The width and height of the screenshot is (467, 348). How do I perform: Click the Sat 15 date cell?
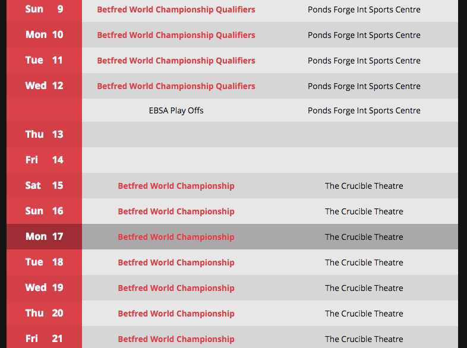point(44,186)
